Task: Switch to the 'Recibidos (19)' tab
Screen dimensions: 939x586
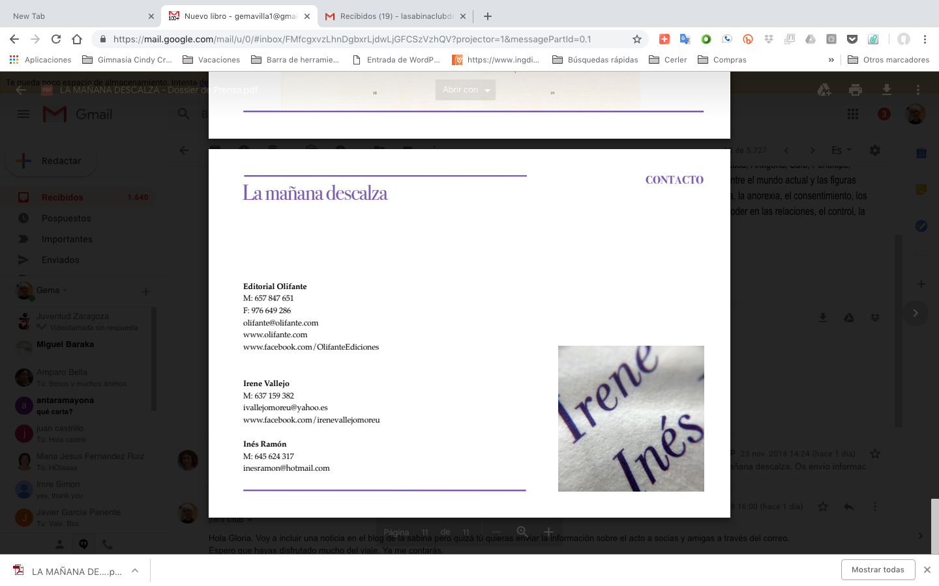Action: pyautogui.click(x=396, y=16)
